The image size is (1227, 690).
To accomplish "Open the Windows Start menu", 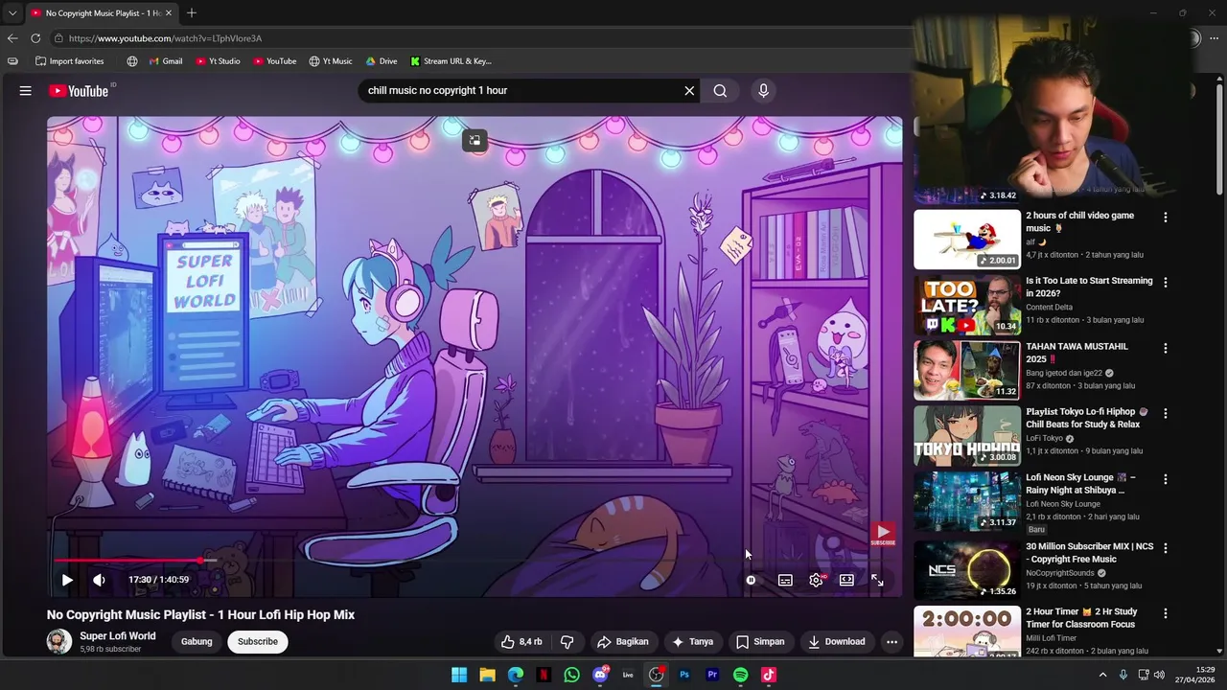I will point(459,675).
